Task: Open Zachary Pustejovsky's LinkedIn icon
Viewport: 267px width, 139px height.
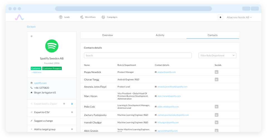Action: coord(216,115)
